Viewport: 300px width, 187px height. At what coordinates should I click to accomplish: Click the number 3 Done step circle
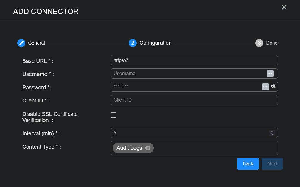[259, 43]
